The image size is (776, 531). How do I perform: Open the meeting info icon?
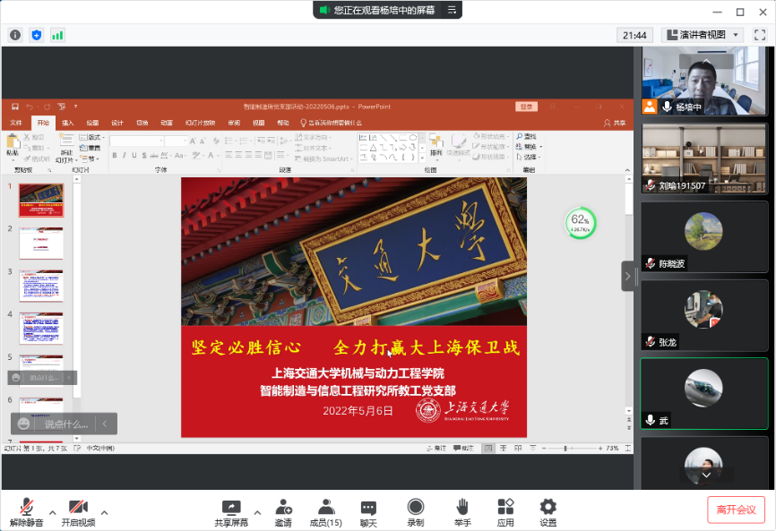pos(15,35)
